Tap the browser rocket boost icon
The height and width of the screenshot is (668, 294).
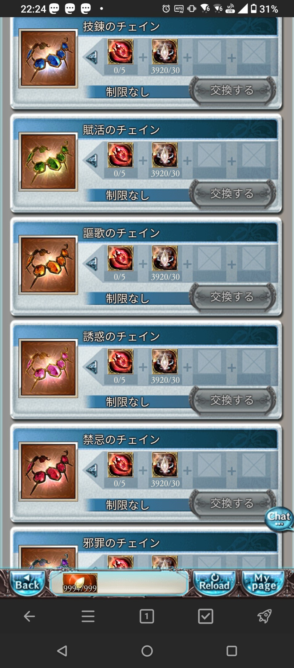264,617
